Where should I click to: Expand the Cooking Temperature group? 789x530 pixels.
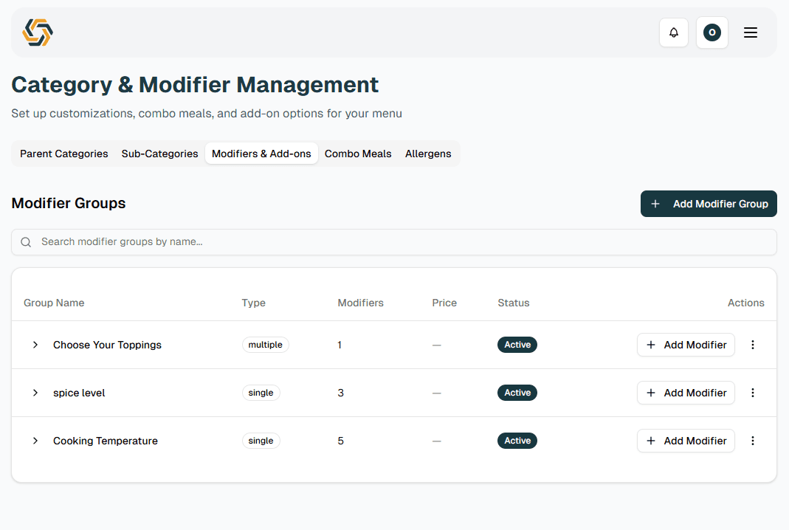(x=35, y=441)
